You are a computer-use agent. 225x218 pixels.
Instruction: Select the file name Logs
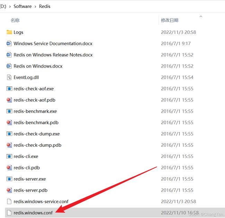click(18, 32)
